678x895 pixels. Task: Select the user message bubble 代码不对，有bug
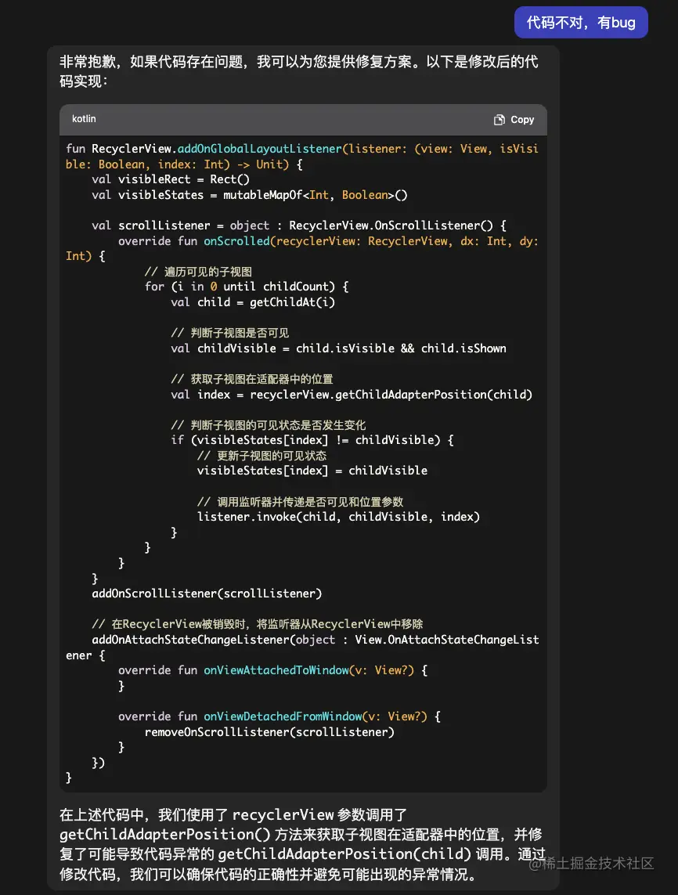coord(581,23)
